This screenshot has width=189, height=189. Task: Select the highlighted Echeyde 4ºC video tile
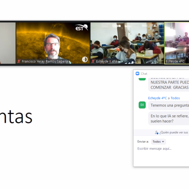177,43
